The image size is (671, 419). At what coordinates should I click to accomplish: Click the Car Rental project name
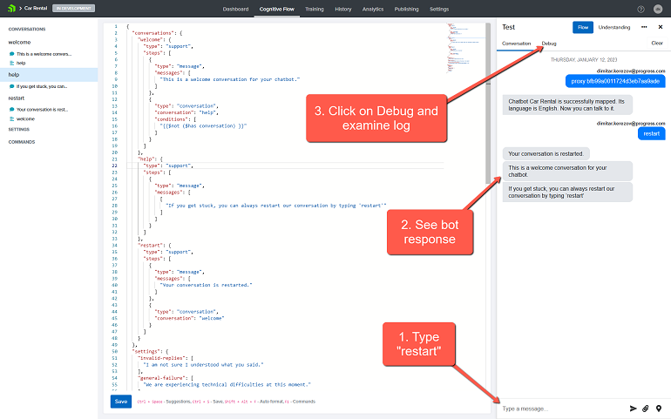coord(36,8)
